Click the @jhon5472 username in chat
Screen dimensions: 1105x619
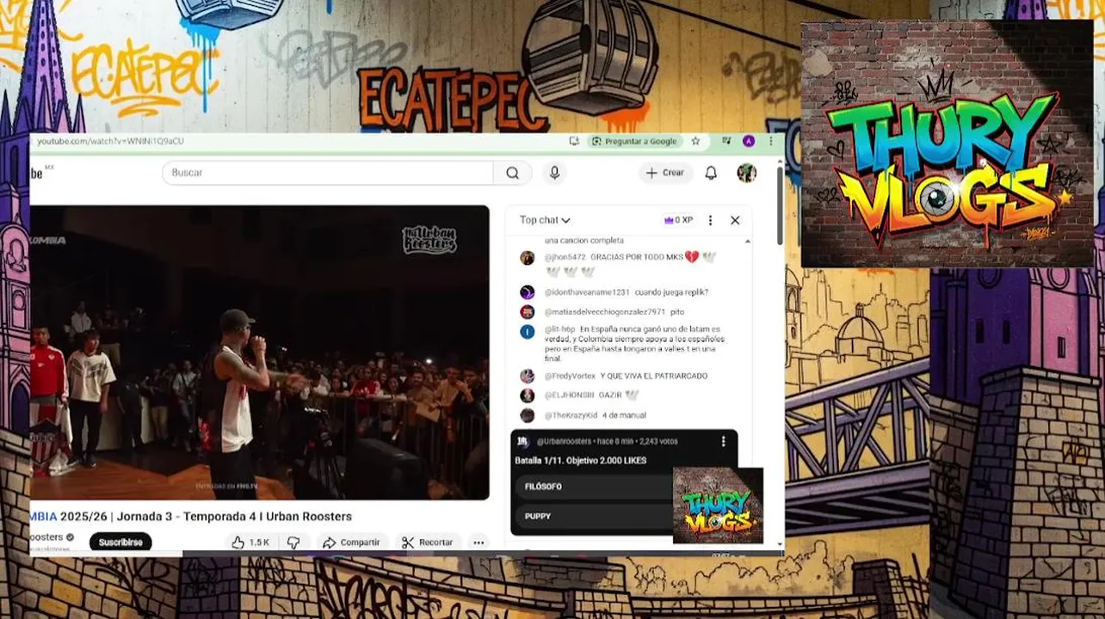tap(565, 257)
